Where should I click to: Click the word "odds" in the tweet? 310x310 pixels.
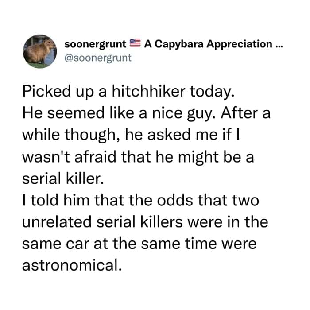pos(175,200)
